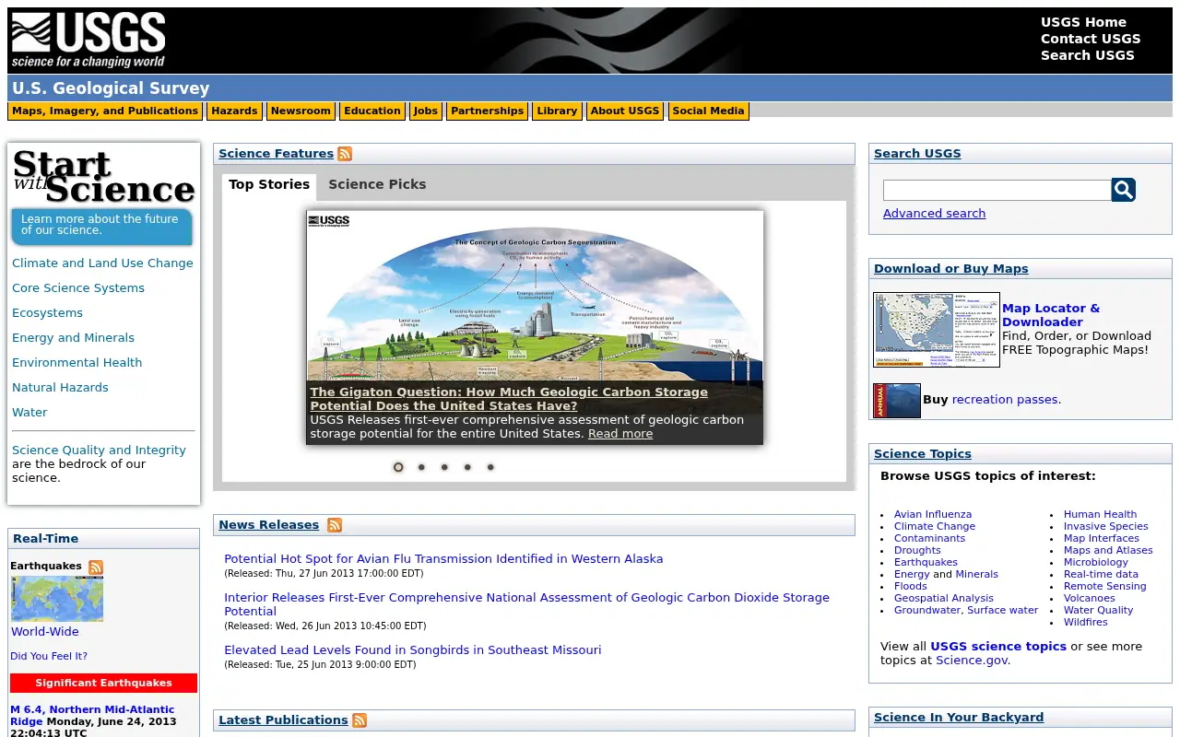
Task: Click Read more on the carbon storage story
Action: pos(620,434)
